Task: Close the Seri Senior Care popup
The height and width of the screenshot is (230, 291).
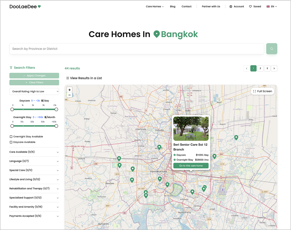Action: [x=208, y=117]
